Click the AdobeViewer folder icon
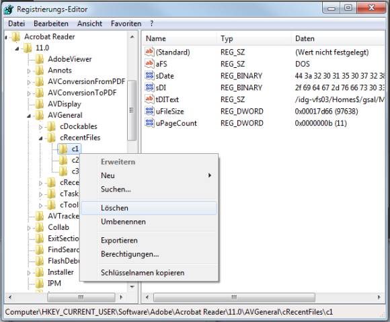 [39, 59]
